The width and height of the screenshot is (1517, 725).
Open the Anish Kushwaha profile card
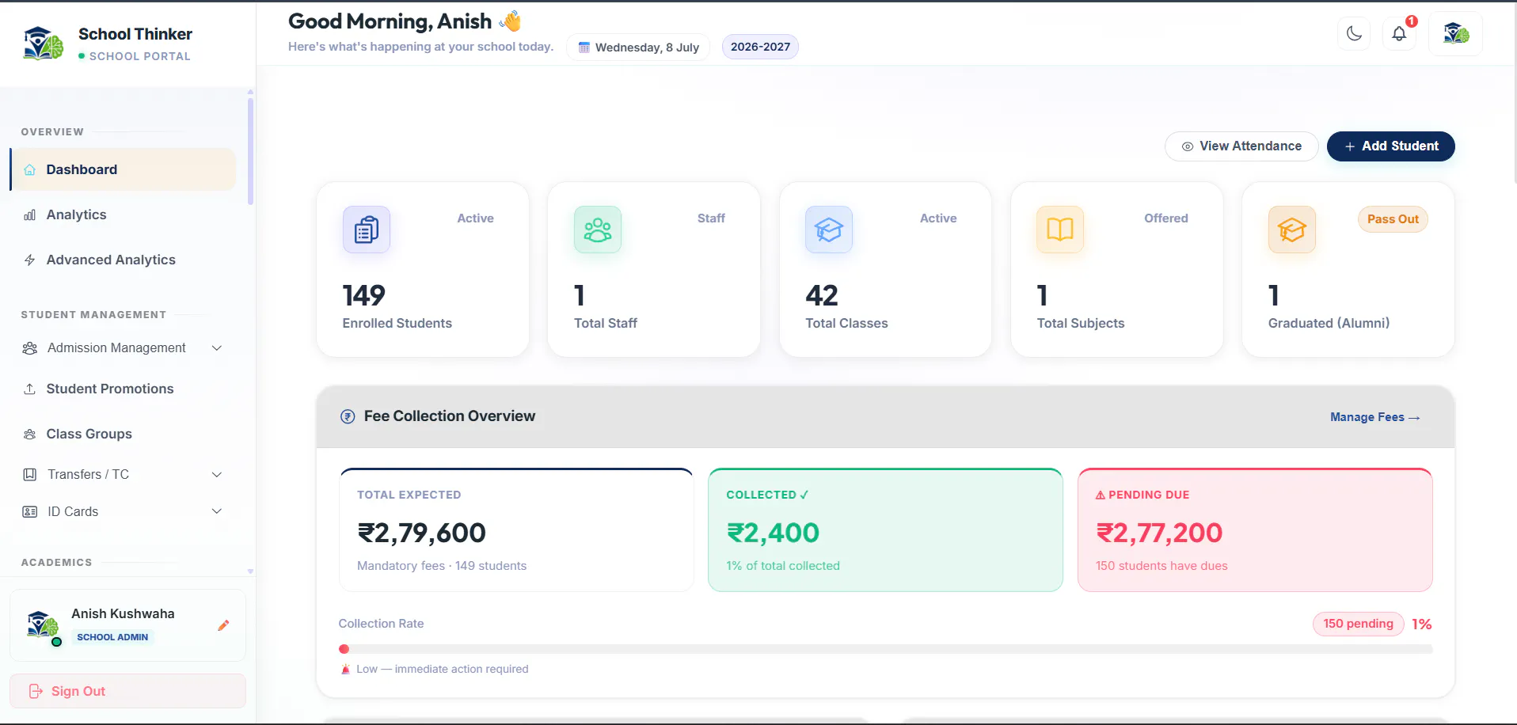(127, 625)
